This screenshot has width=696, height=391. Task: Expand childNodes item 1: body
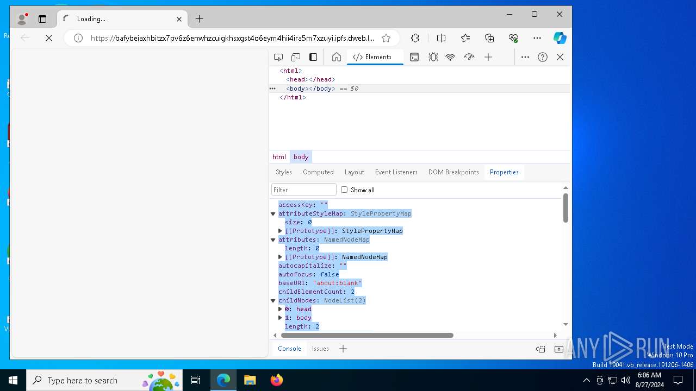point(280,318)
